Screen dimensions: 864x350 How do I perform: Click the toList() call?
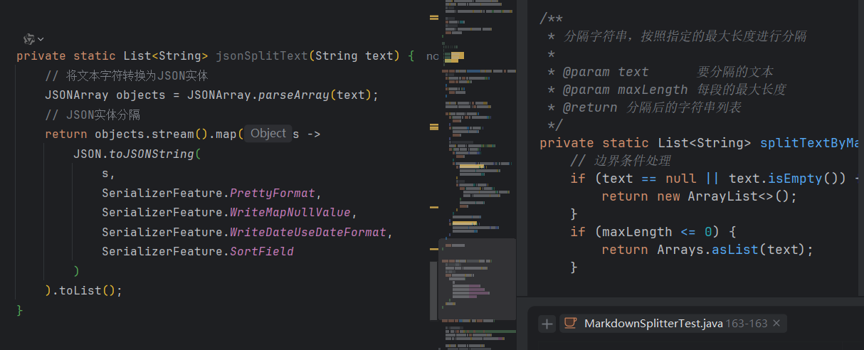tap(88, 291)
